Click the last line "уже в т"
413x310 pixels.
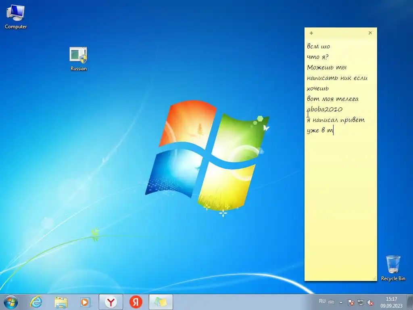320,130
